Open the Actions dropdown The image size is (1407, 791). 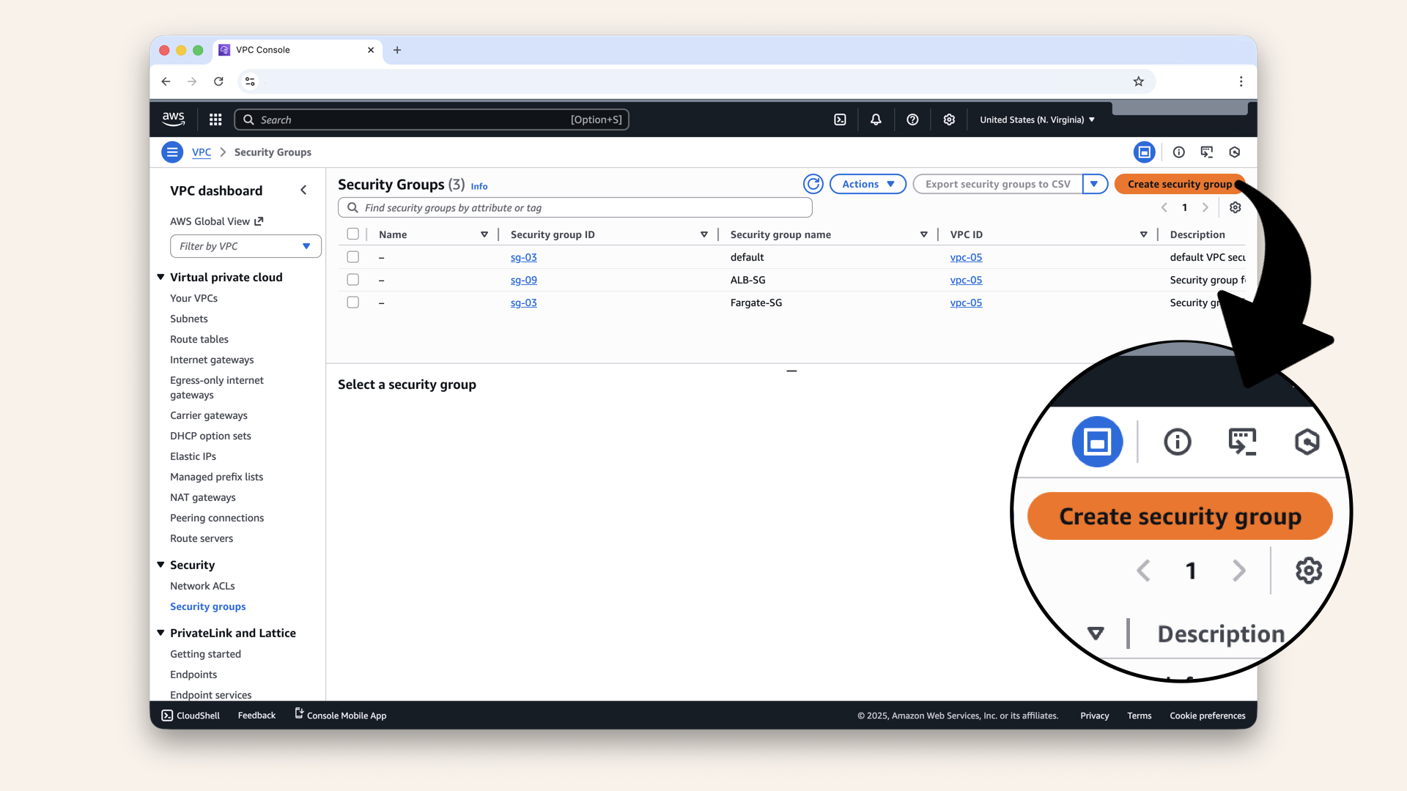868,184
